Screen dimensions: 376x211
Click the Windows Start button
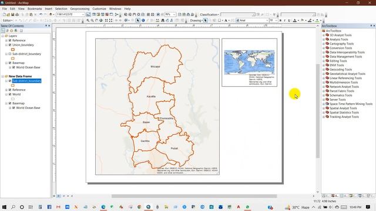[x=4, y=207]
